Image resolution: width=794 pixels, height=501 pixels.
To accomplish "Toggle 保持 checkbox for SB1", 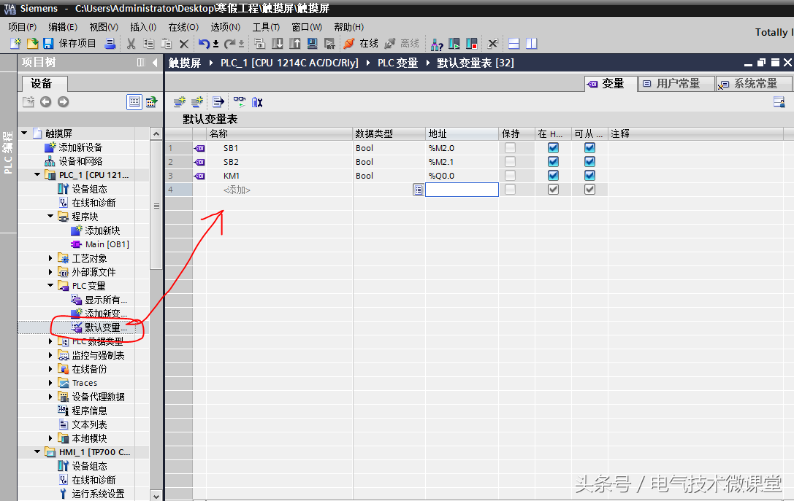I will pyautogui.click(x=510, y=147).
